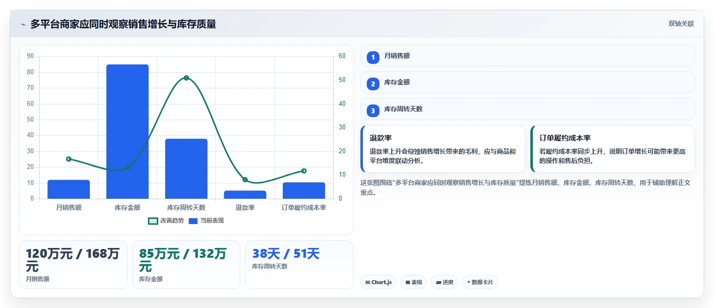Screen dimensions: 714x308
Task: Click x-axis label 月销售额
Action: coord(69,207)
